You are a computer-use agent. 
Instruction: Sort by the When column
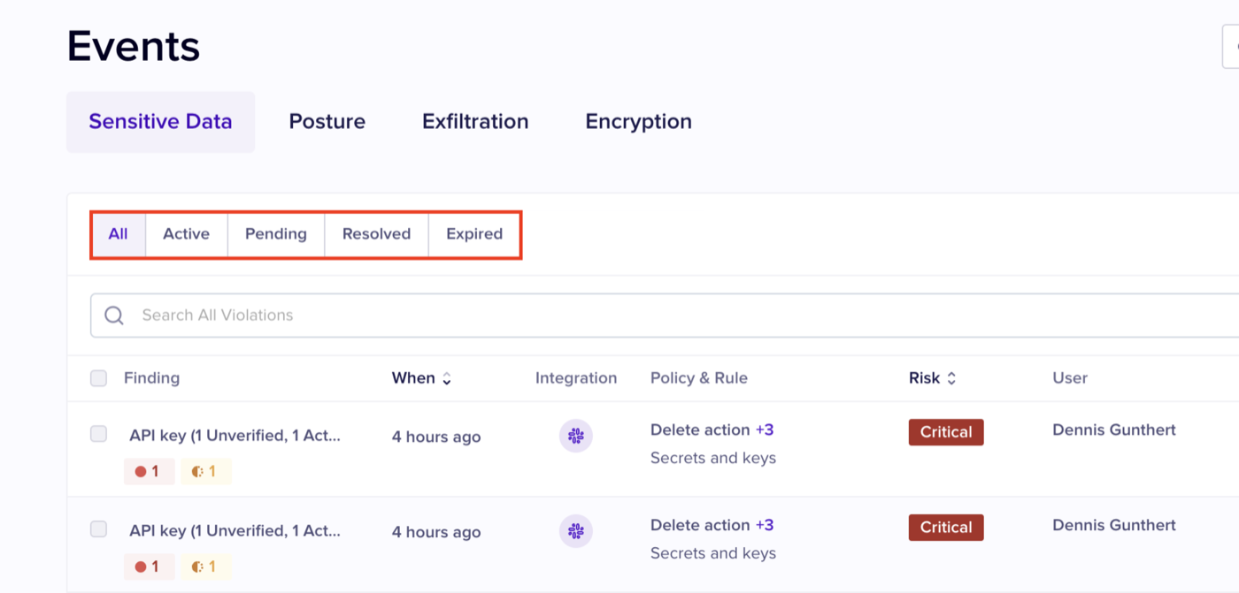(421, 378)
